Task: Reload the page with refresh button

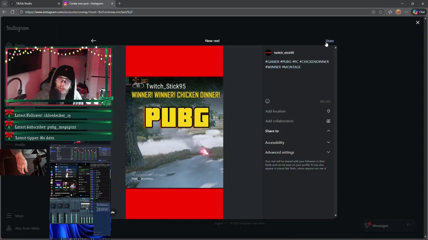Action: (12, 12)
